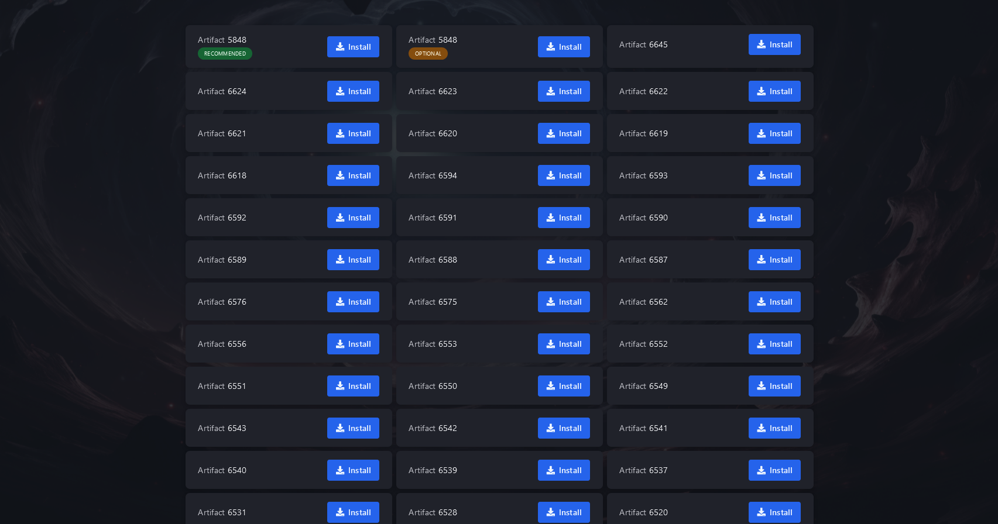Select the 'Artifact 6589' label

(222, 260)
